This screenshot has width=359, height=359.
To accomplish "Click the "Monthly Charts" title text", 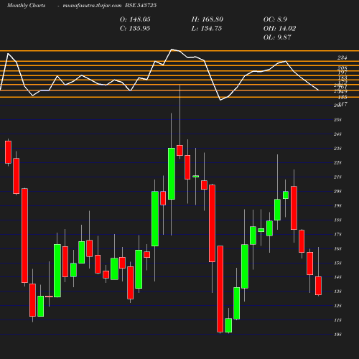I will (x=26, y=6).
